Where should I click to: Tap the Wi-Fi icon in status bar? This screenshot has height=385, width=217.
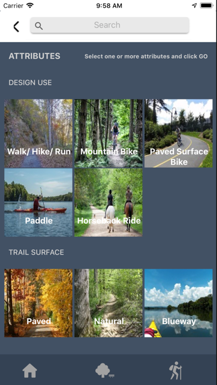coord(30,6)
